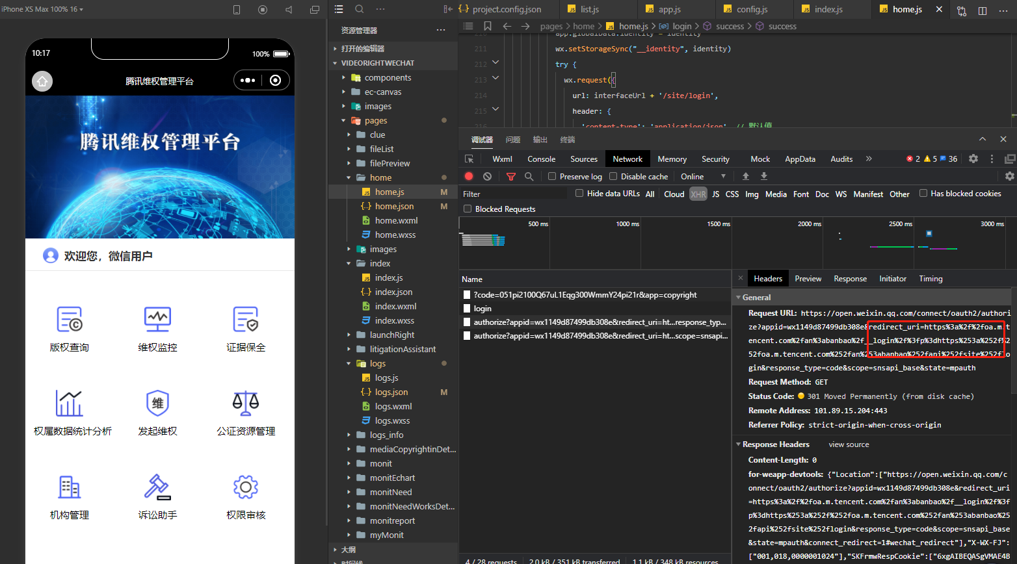Image resolution: width=1017 pixels, height=564 pixels.
Task: Click home.js breadcrumb segment
Action: (x=633, y=26)
